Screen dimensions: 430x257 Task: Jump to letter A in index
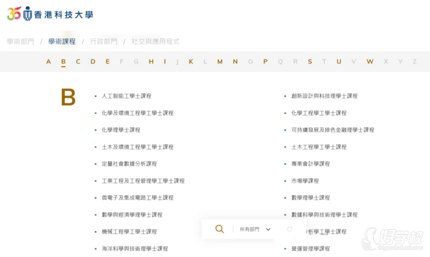coord(48,62)
